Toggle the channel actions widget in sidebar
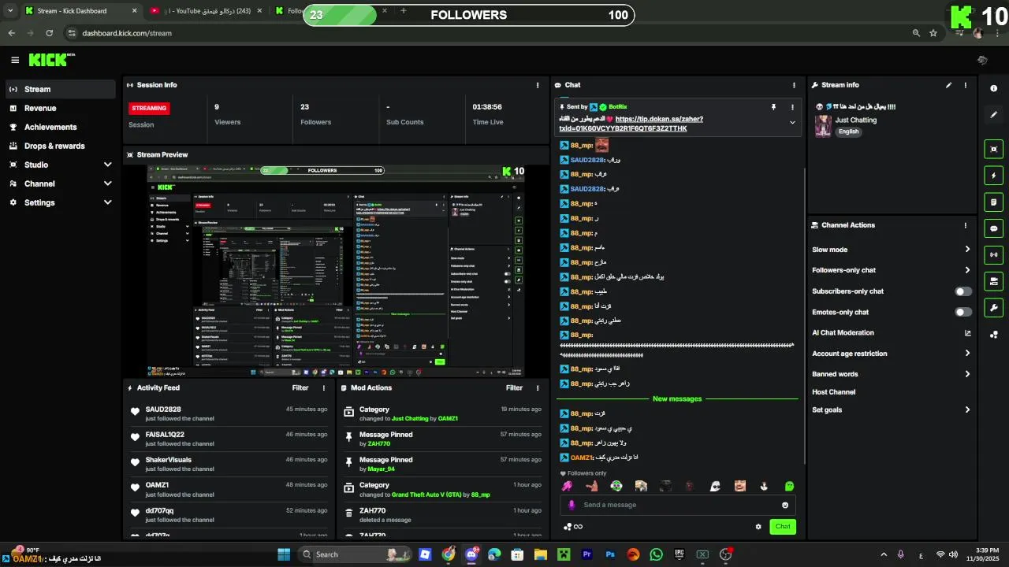Screen dimensions: 1009x567 coord(994,281)
